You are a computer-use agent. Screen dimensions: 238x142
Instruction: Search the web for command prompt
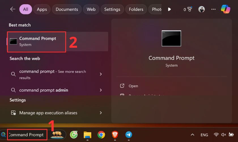click(52, 74)
